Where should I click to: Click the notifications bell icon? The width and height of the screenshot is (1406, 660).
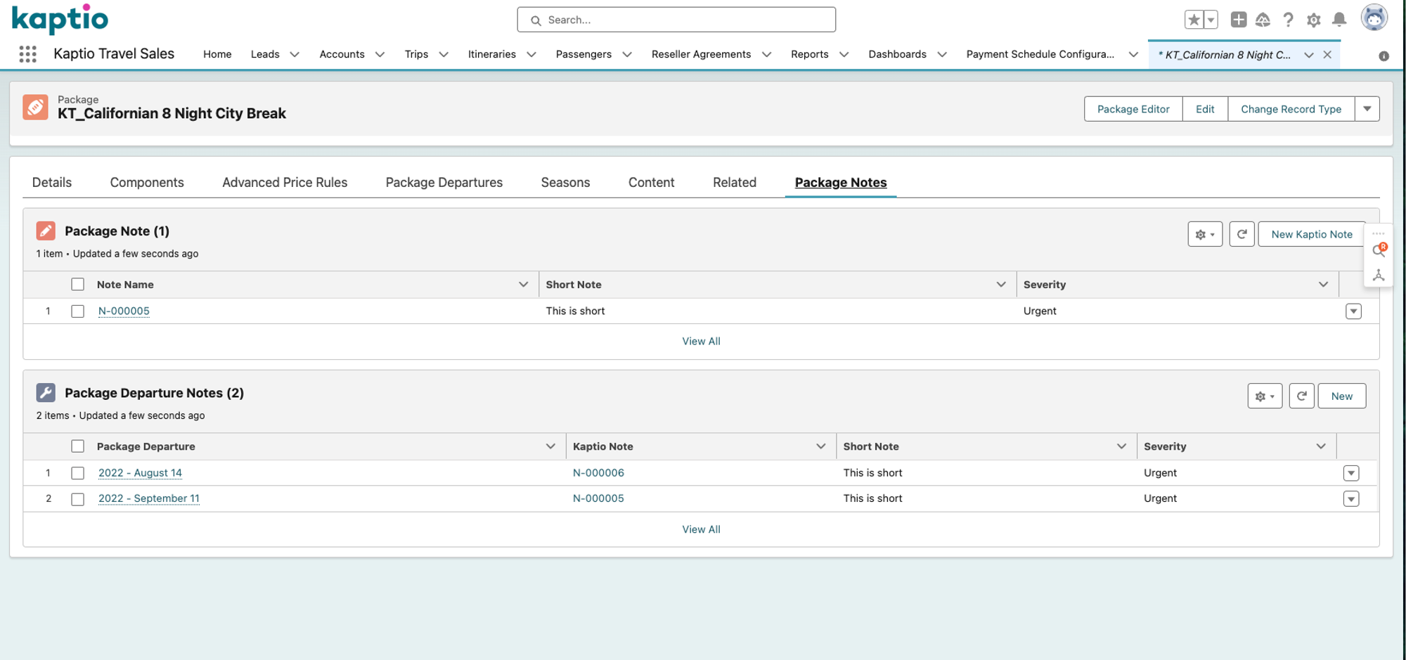pos(1339,20)
